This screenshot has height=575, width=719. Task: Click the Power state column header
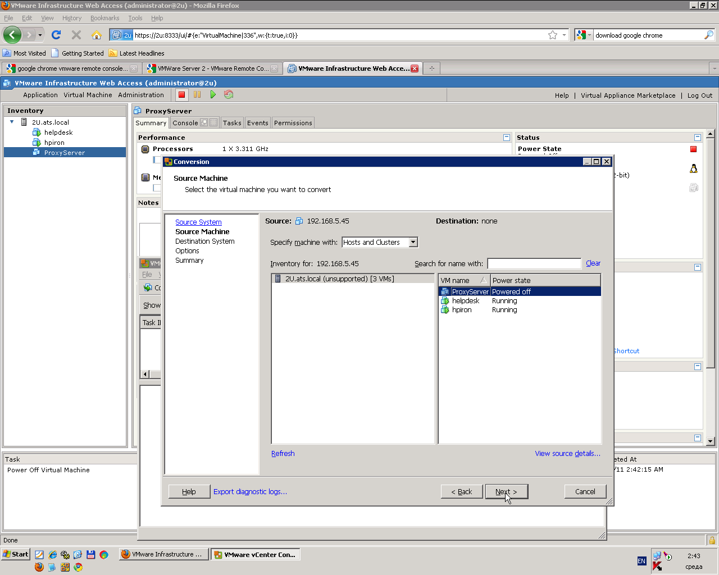click(545, 280)
